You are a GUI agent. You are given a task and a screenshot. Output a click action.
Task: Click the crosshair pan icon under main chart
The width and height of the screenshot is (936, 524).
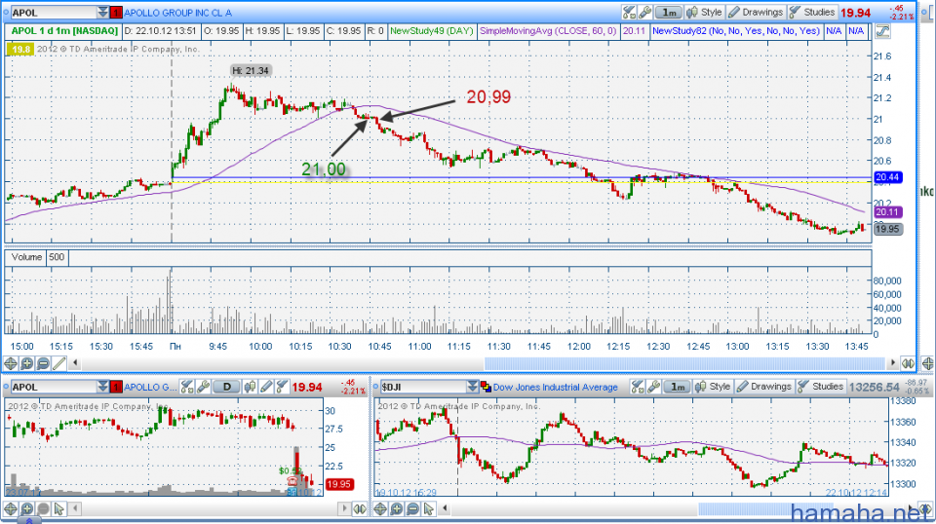pyautogui.click(x=11, y=363)
